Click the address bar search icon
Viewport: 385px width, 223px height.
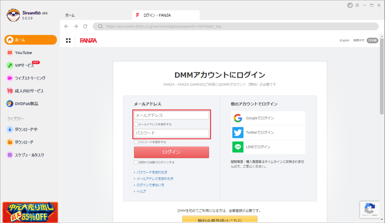click(x=100, y=26)
